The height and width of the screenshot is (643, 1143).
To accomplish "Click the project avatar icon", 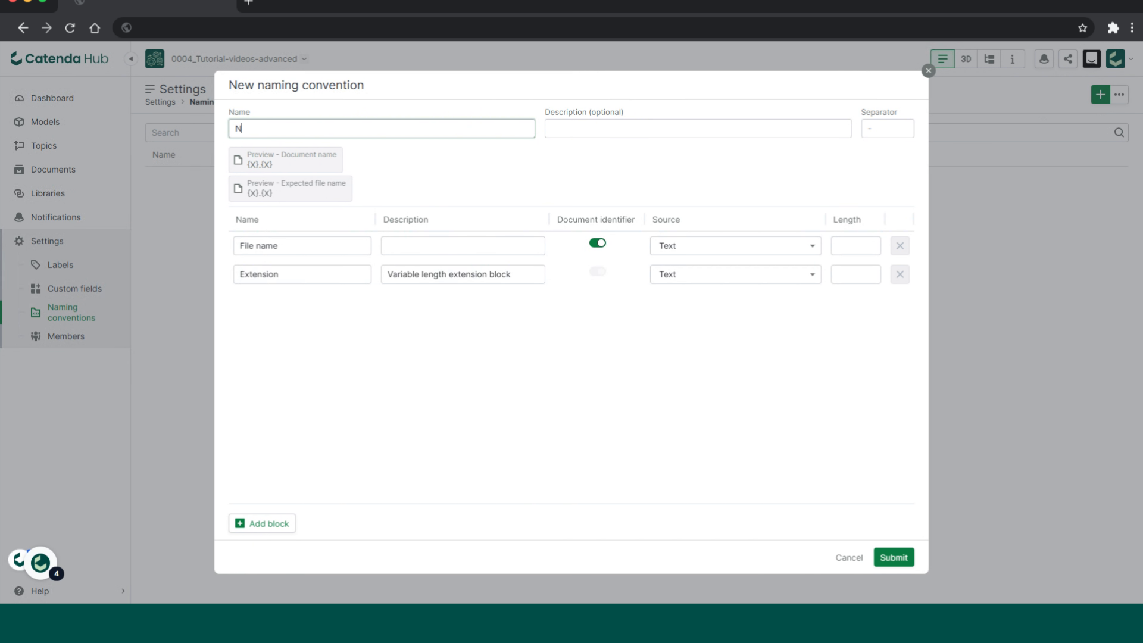I will pyautogui.click(x=155, y=59).
